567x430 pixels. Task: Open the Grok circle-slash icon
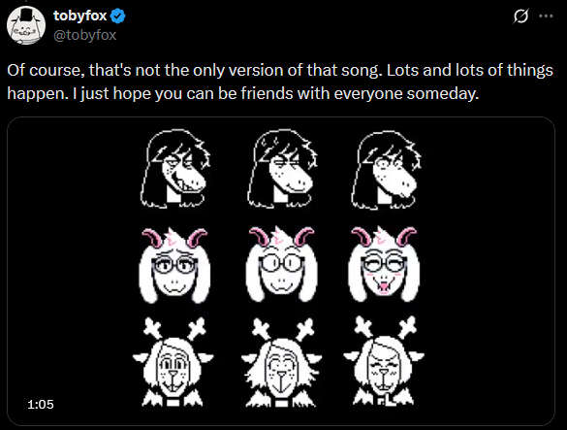coord(520,16)
